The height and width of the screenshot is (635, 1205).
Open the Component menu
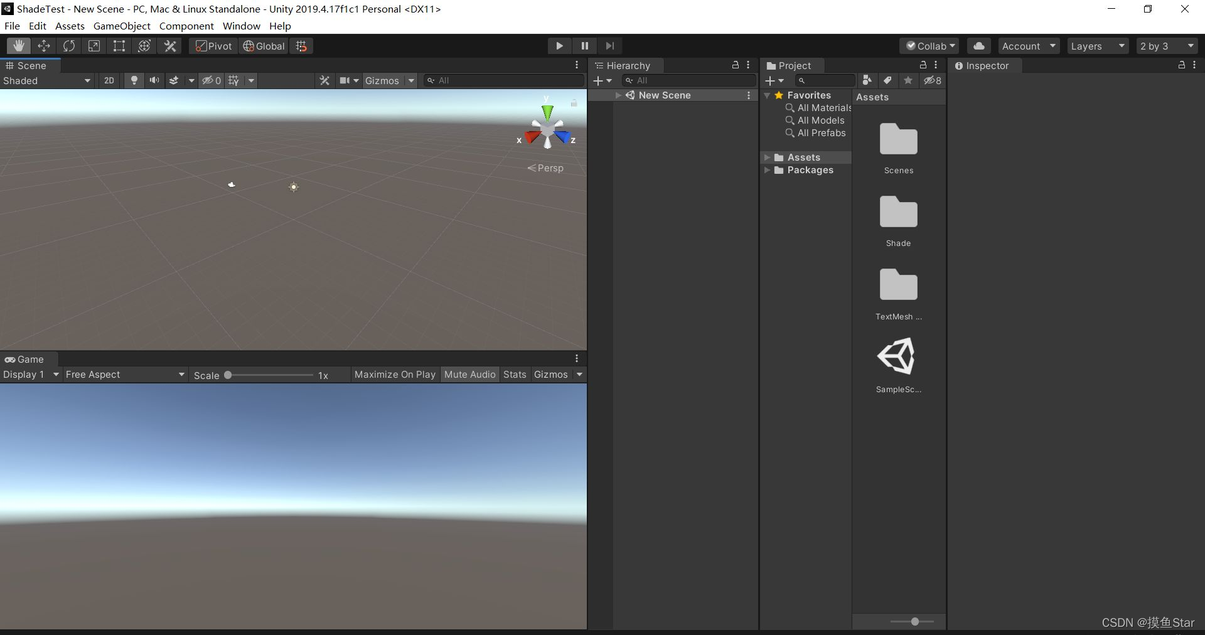tap(186, 26)
